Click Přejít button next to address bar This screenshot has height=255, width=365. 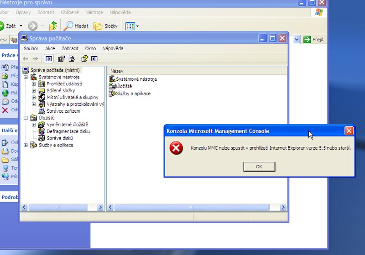313,39
